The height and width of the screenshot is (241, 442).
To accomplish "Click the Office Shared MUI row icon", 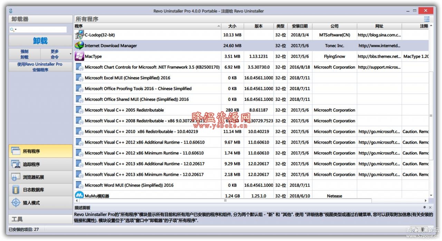I will coord(79,99).
